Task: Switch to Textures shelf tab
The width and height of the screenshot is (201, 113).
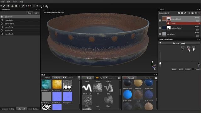Action: [57, 78]
